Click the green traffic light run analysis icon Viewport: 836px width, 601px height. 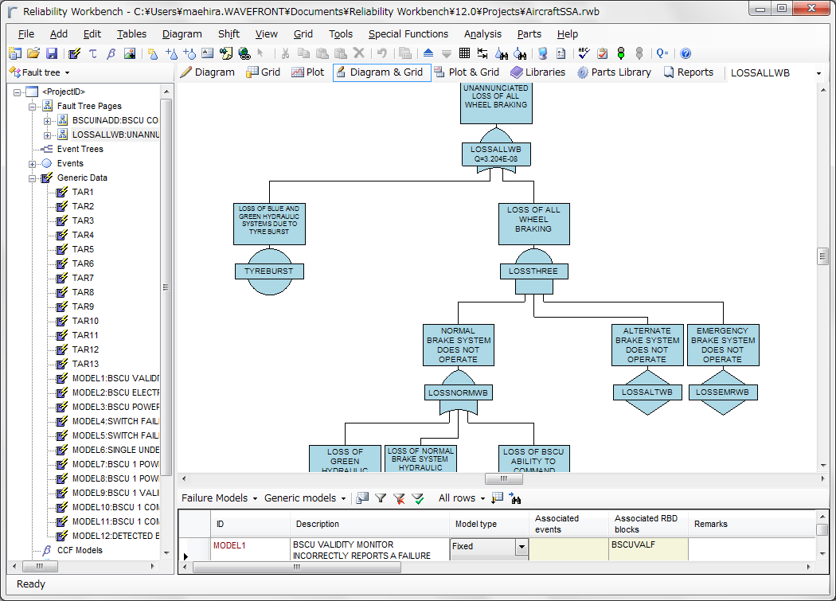620,53
